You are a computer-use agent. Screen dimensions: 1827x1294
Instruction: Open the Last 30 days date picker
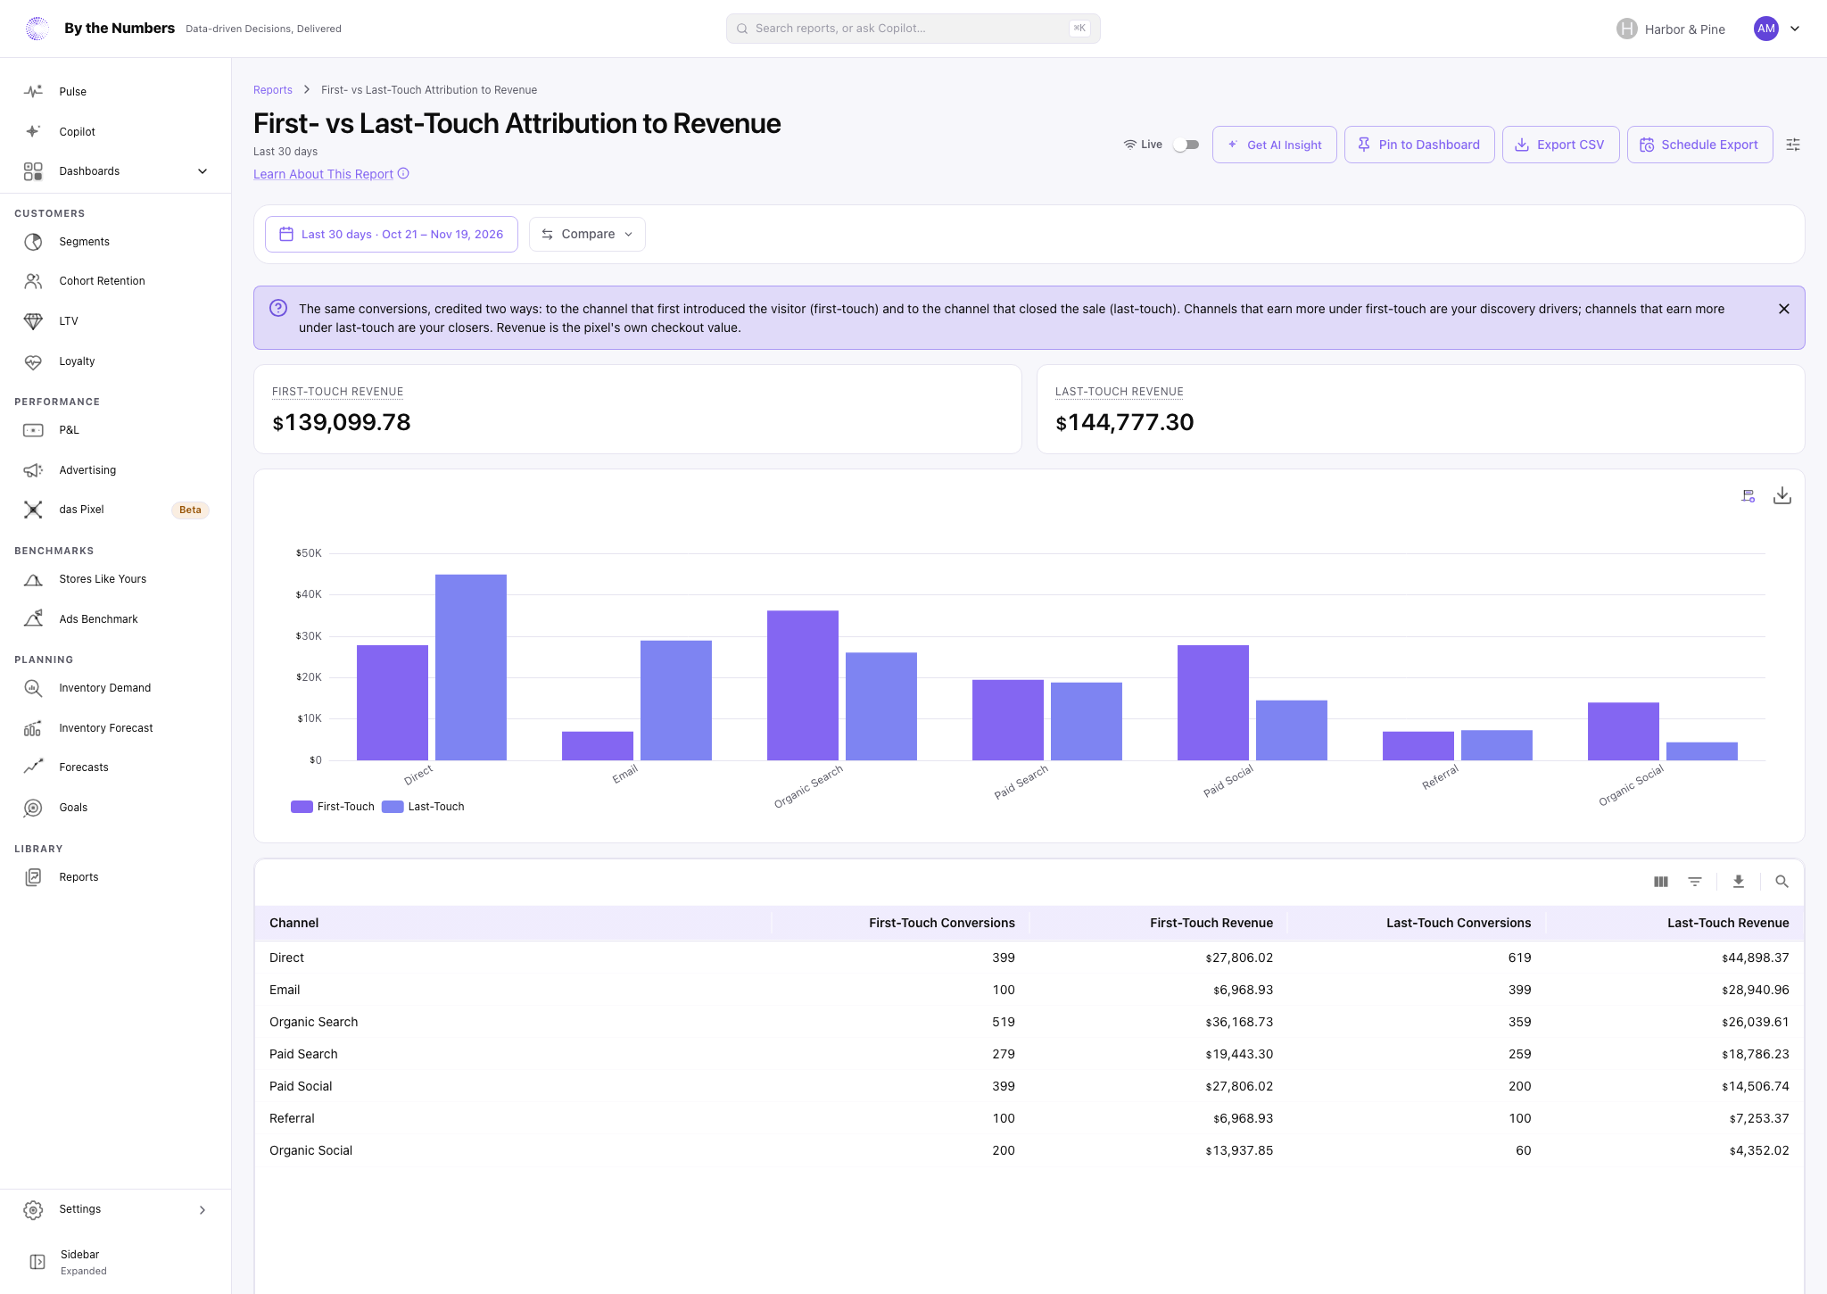pyautogui.click(x=392, y=234)
